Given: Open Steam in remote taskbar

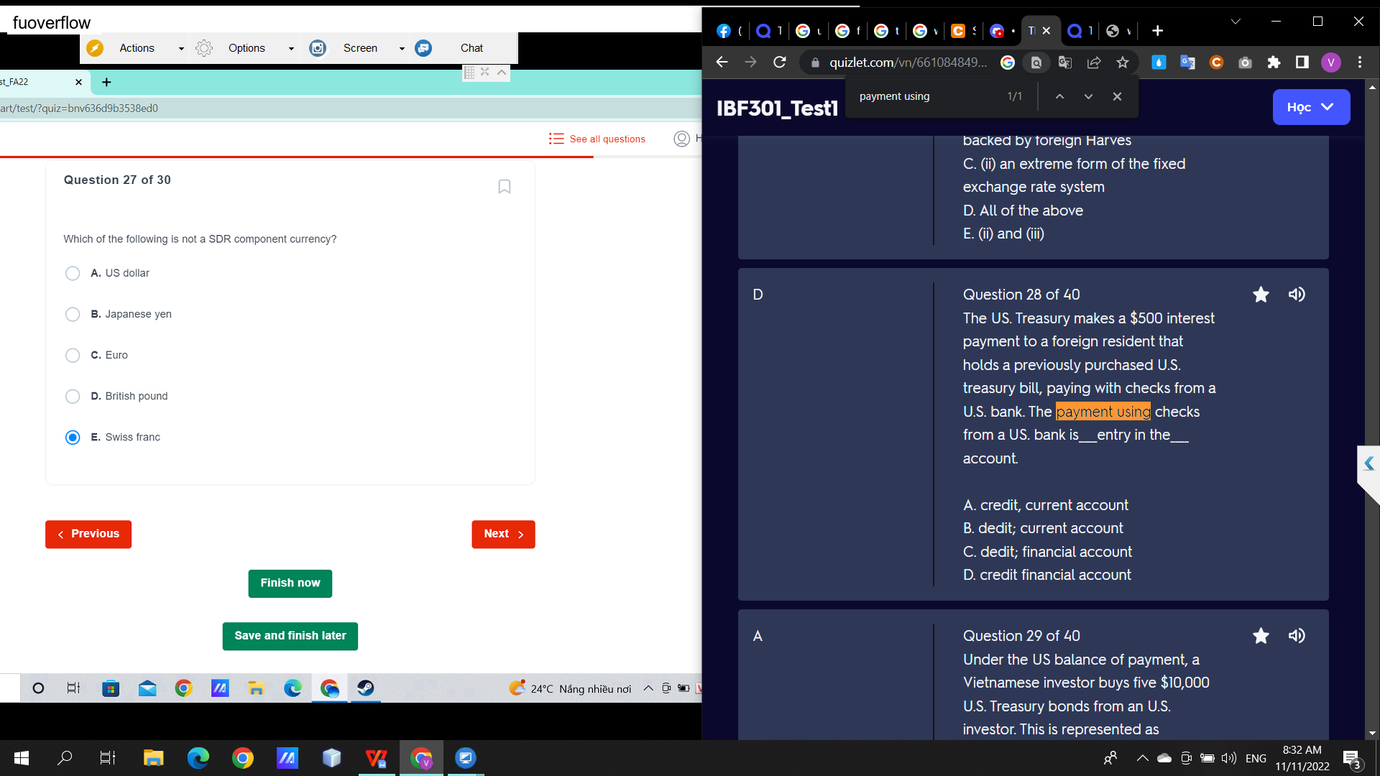Looking at the screenshot, I should click(365, 688).
